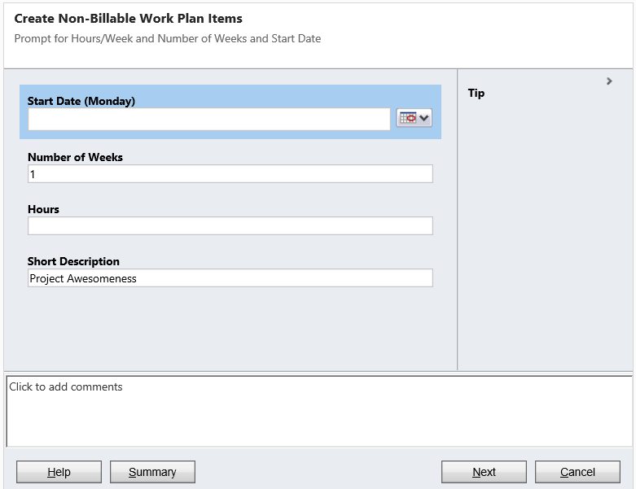Open the Help button
636x489 pixels.
point(59,472)
